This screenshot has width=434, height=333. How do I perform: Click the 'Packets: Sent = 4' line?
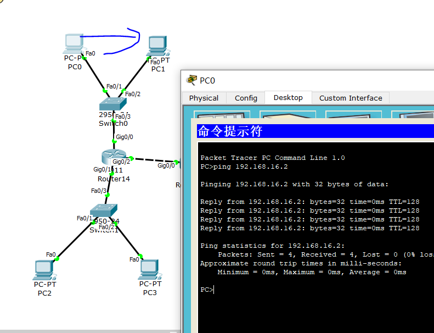(x=326, y=254)
